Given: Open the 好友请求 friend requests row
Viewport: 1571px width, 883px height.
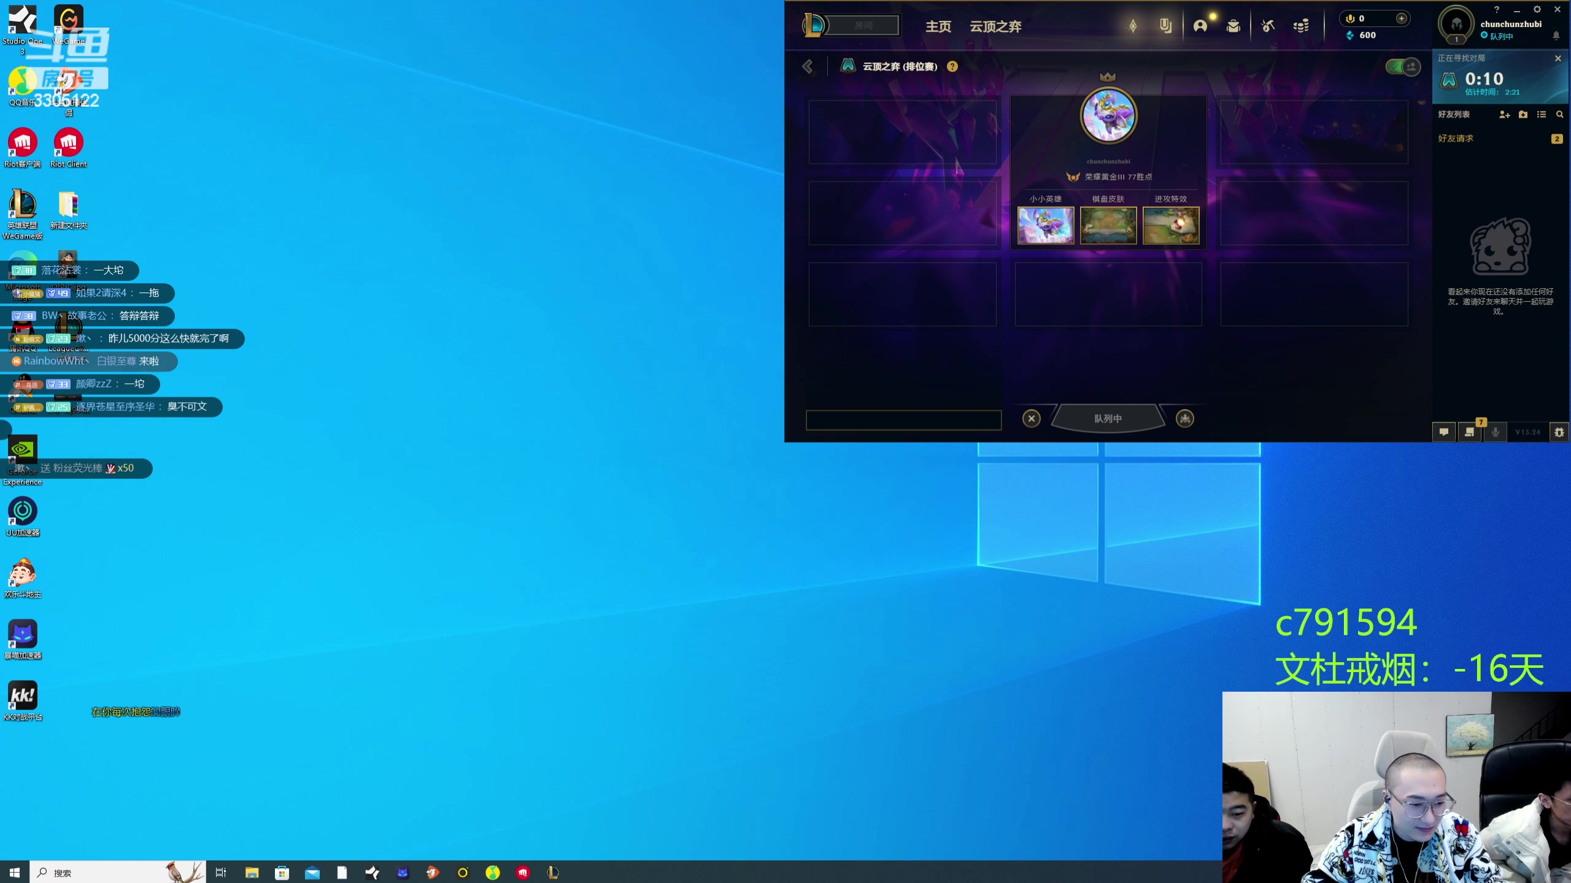Looking at the screenshot, I should click(1500, 139).
